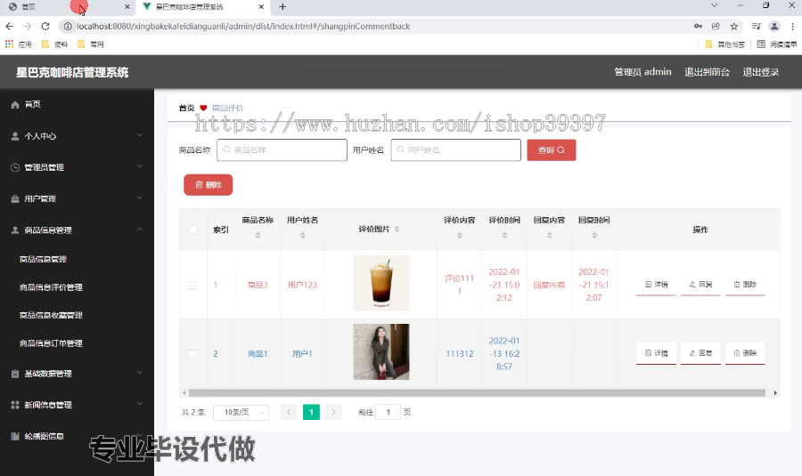Click the horizontal table scrollbar
Image resolution: width=802 pixels, height=476 pixels.
point(477,392)
